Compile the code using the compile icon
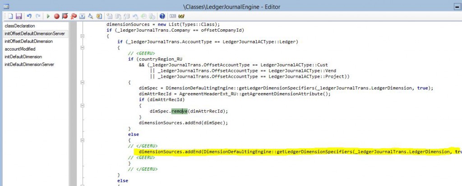Screen dimensions: 462x186 click(82, 16)
